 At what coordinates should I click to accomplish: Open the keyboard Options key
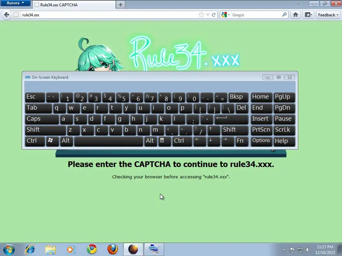click(x=261, y=141)
